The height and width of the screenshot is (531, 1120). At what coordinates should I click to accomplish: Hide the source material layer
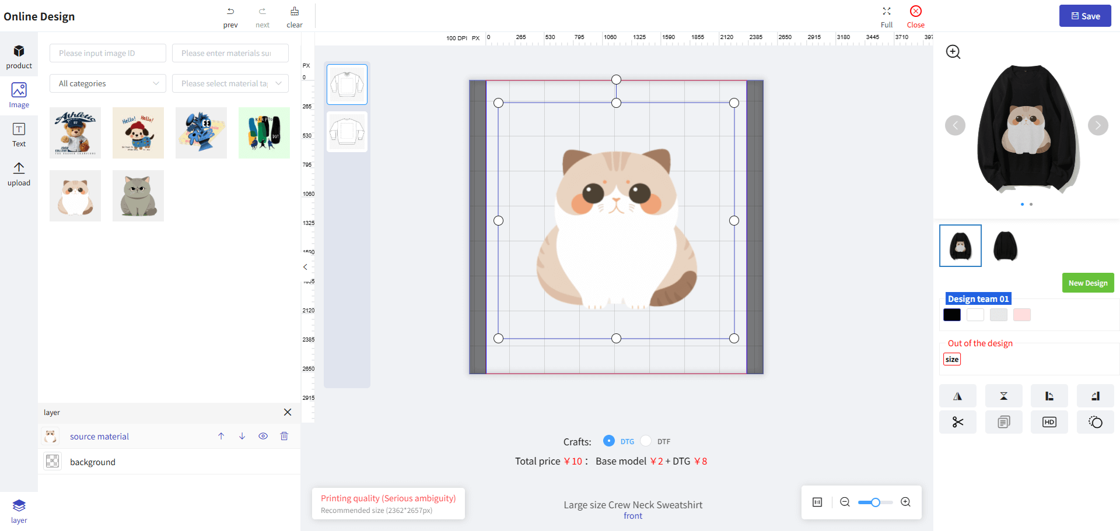pyautogui.click(x=263, y=436)
